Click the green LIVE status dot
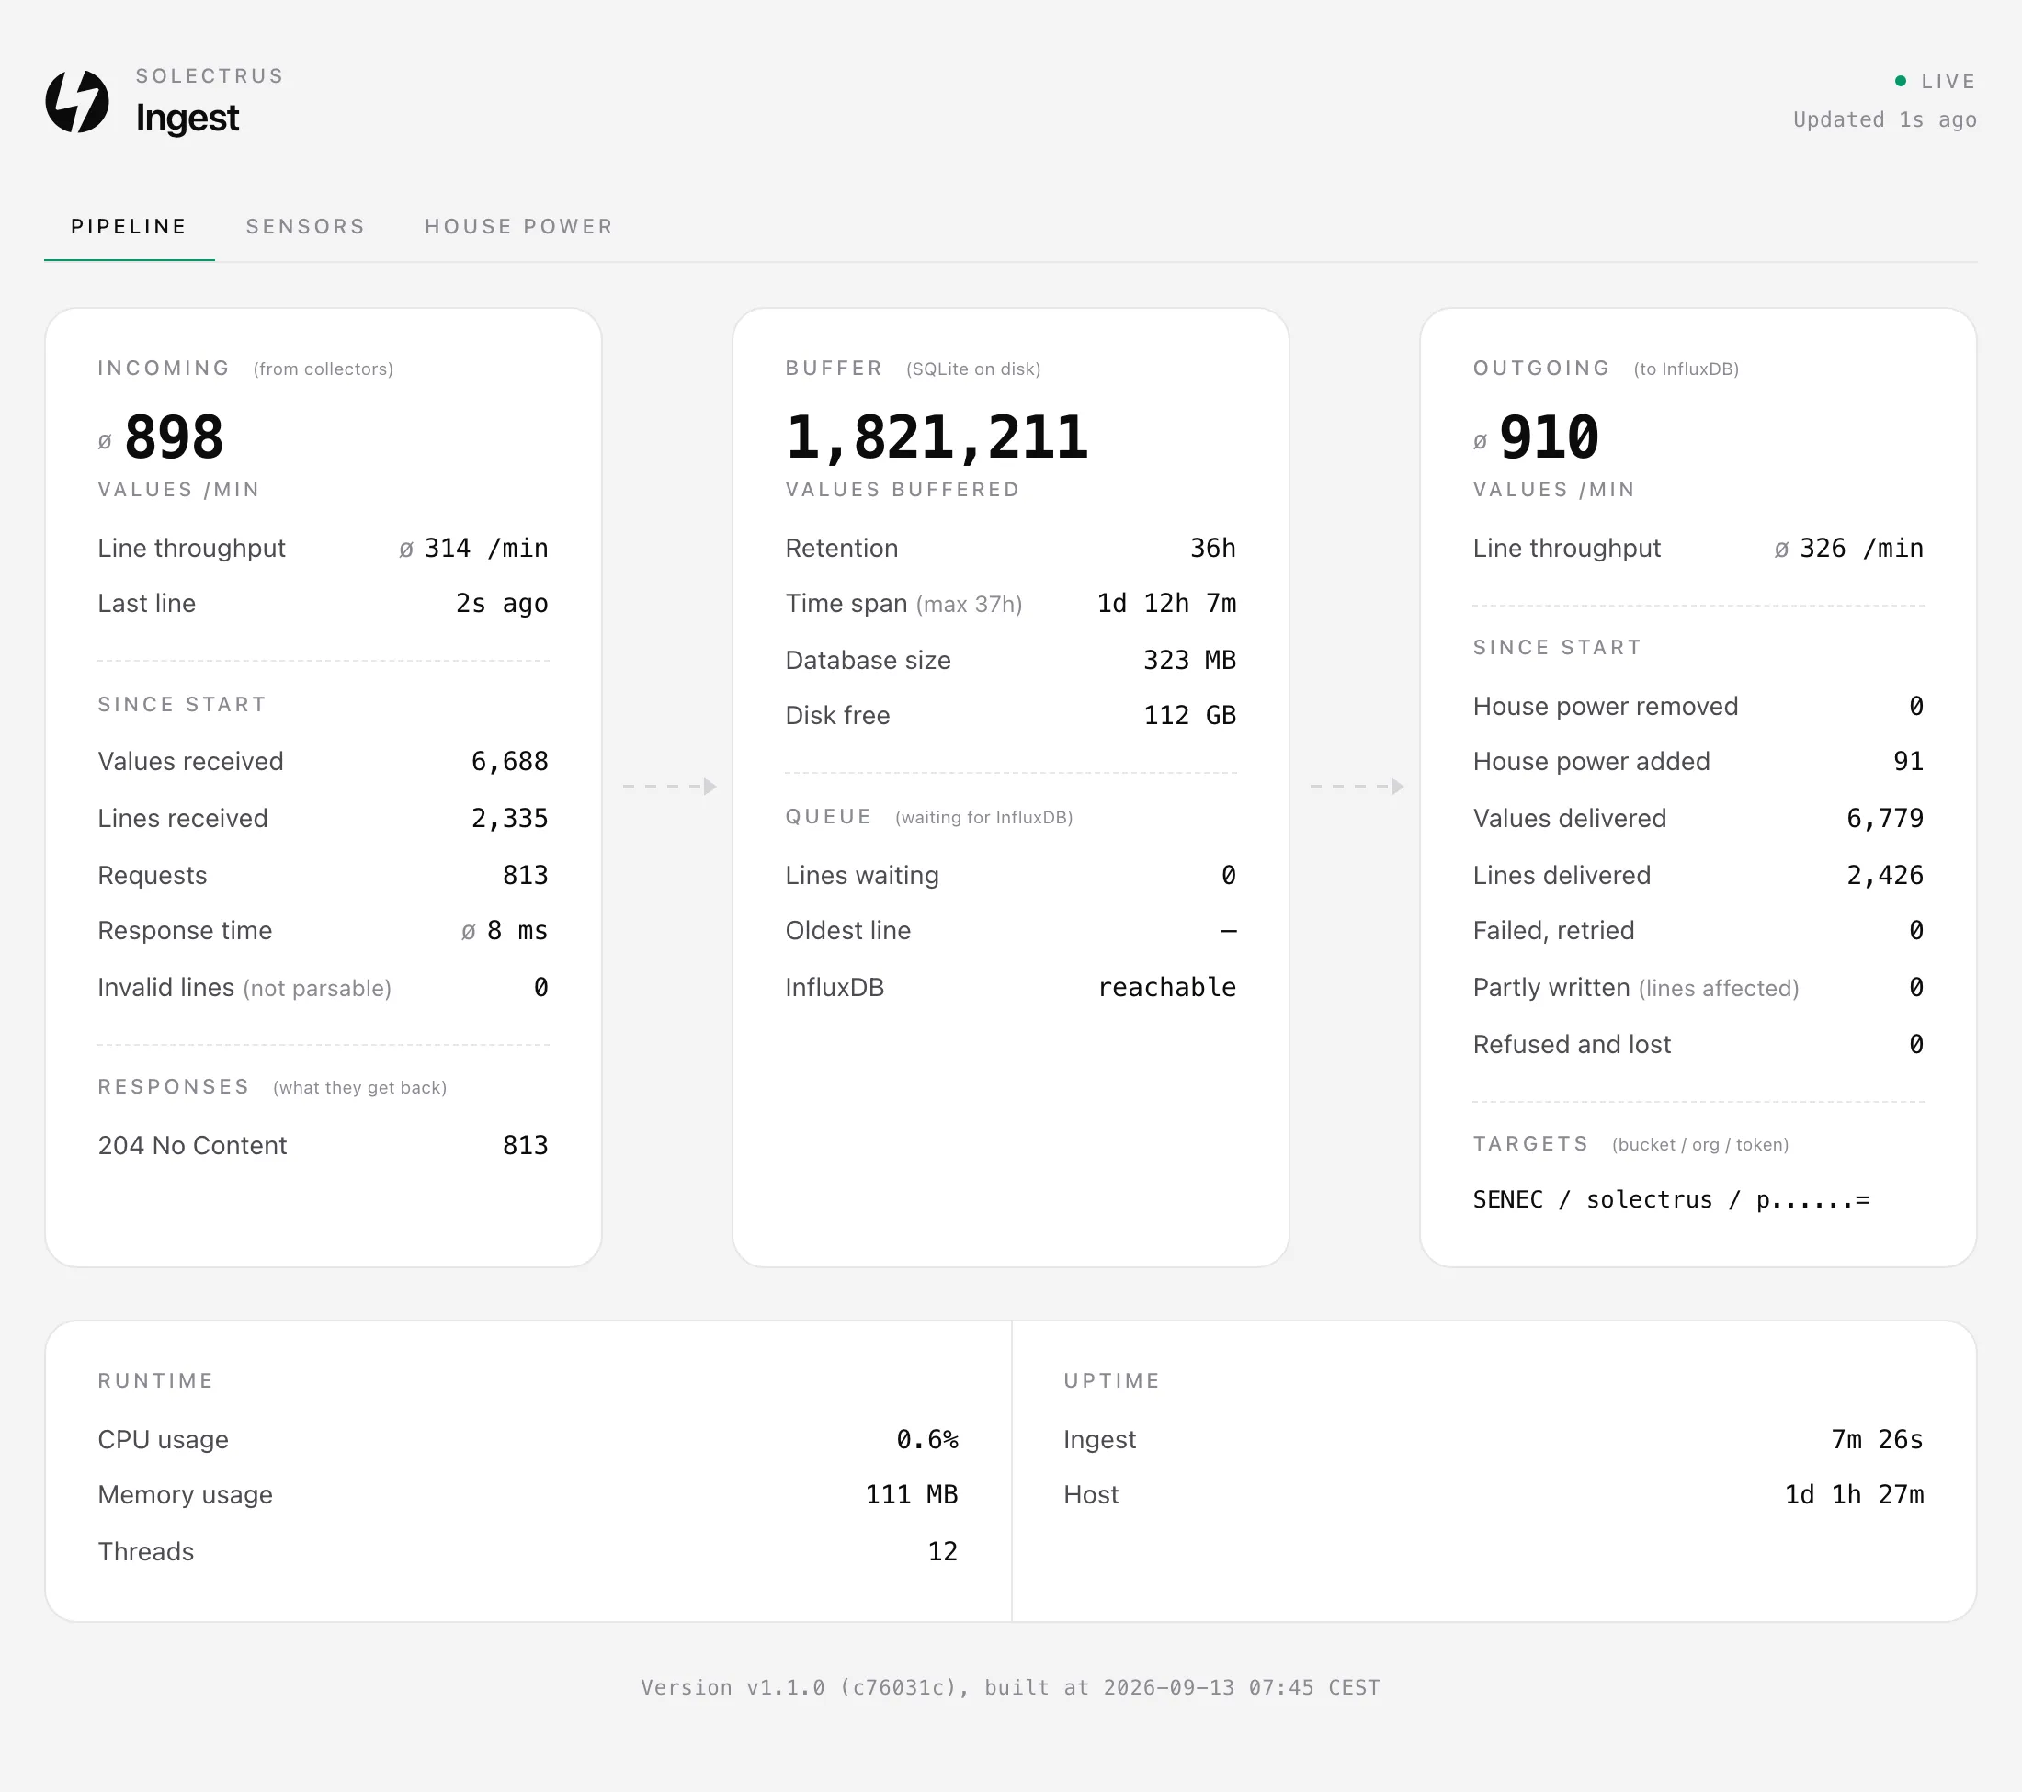Viewport: 2022px width, 1792px height. [1901, 81]
